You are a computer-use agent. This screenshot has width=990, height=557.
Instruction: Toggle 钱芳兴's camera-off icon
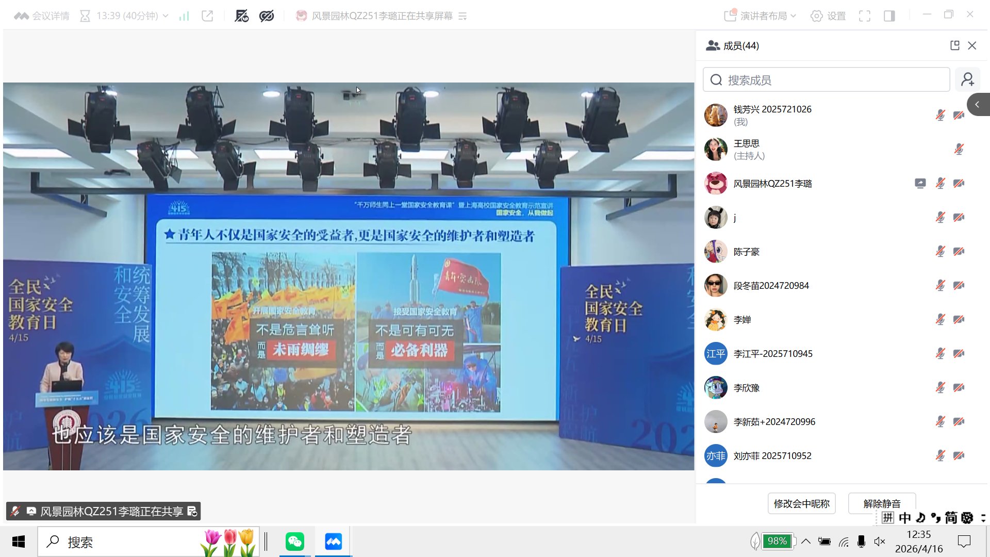(959, 115)
